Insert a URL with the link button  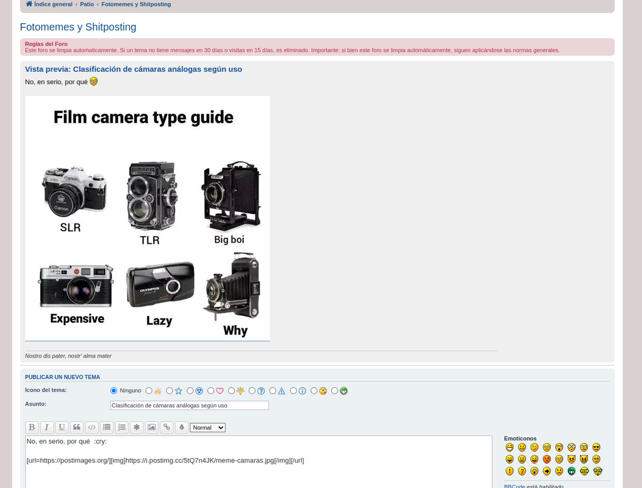(166, 428)
